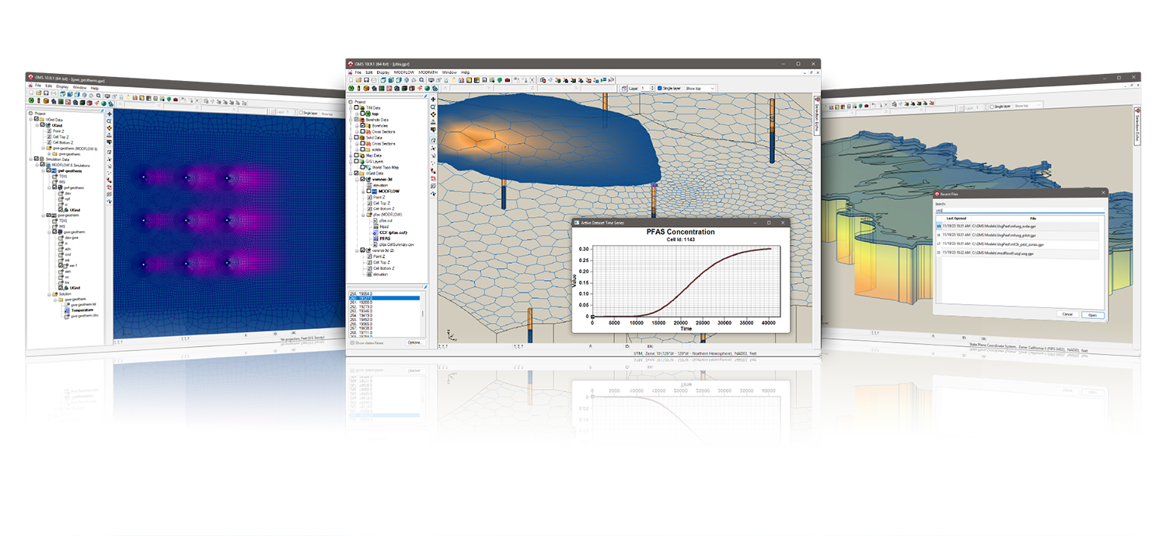Toggle UGrid Data checkbox in center tree
1166x536 pixels.
coord(356,173)
